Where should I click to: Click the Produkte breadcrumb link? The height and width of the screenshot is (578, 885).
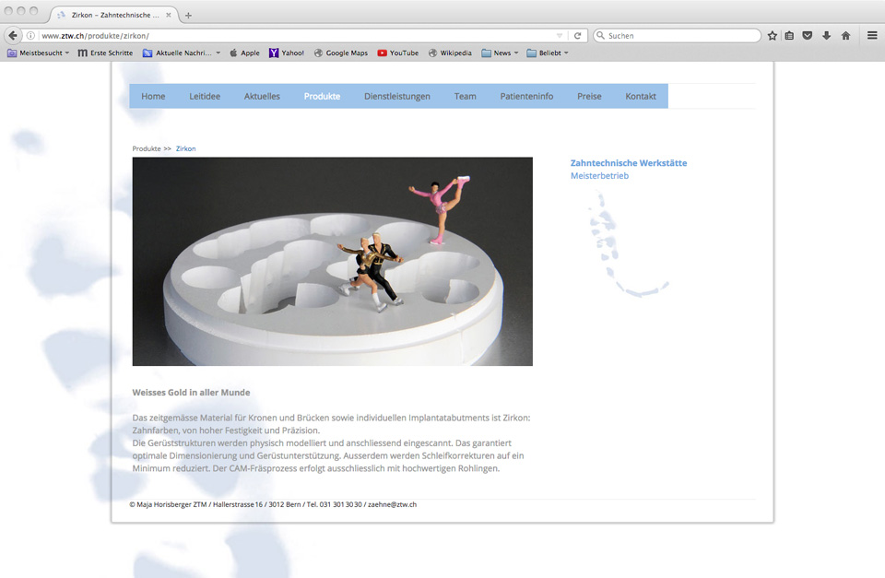click(147, 148)
